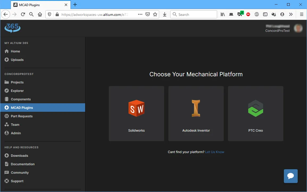Open the Explorer page
The height and width of the screenshot is (192, 307).
point(17,91)
